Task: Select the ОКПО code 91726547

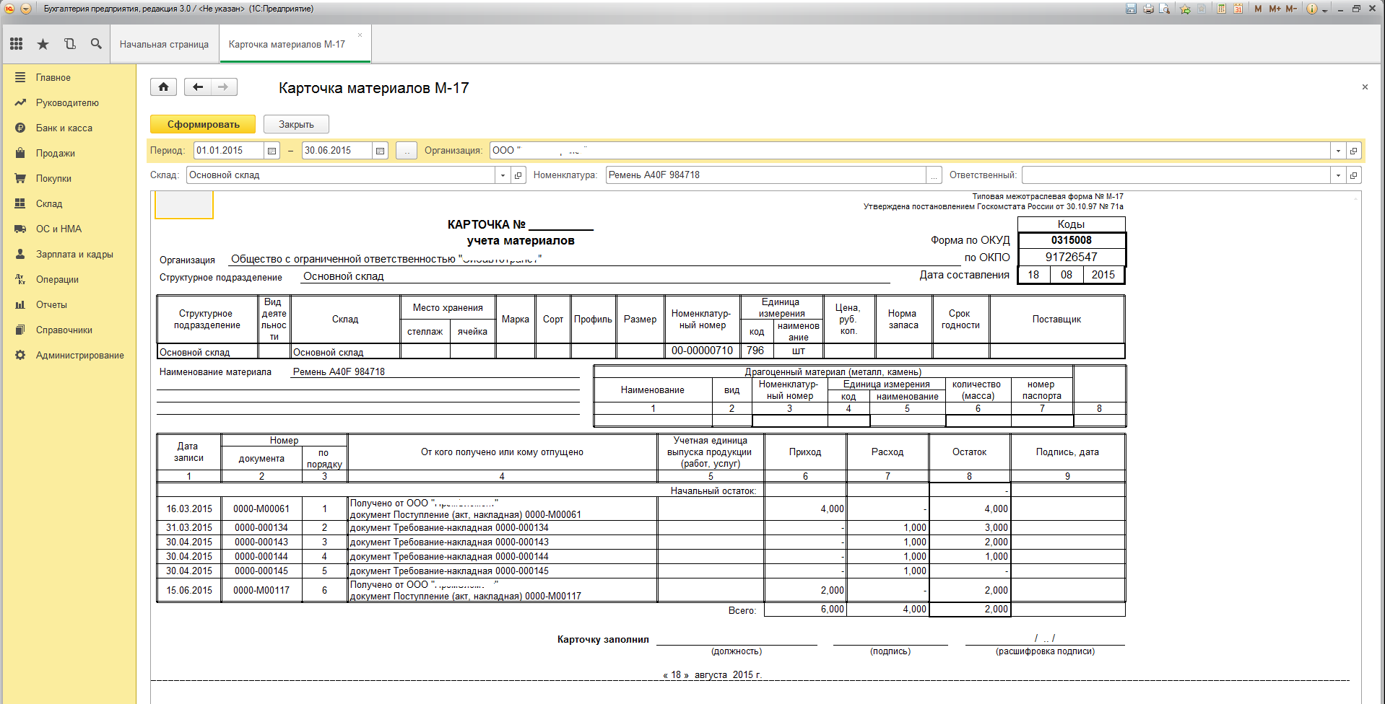Action: pyautogui.click(x=1072, y=257)
